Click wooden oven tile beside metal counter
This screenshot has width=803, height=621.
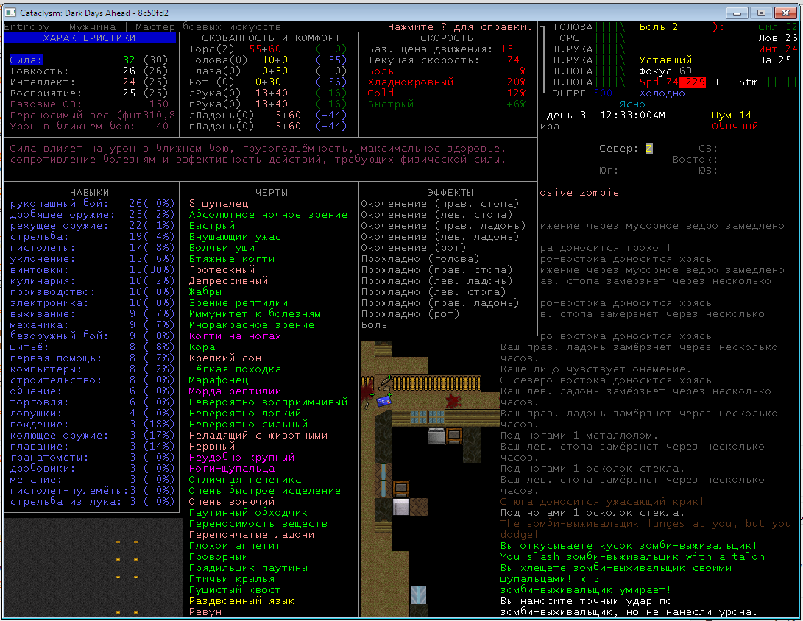(454, 435)
